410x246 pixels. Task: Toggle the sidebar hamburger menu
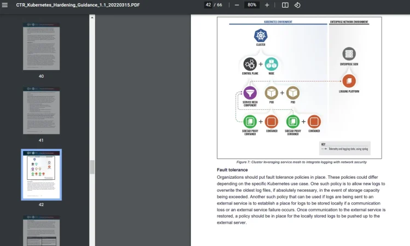5,5
